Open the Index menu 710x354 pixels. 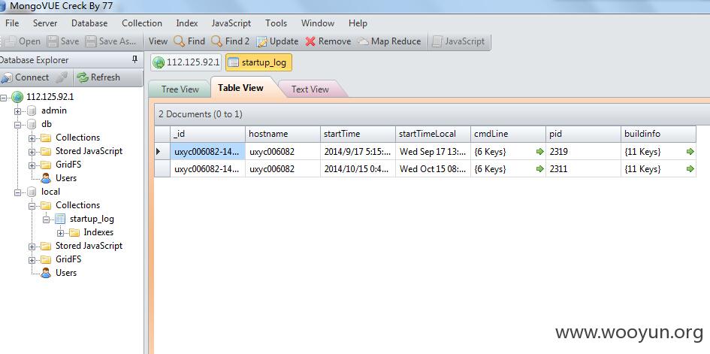[x=186, y=23]
